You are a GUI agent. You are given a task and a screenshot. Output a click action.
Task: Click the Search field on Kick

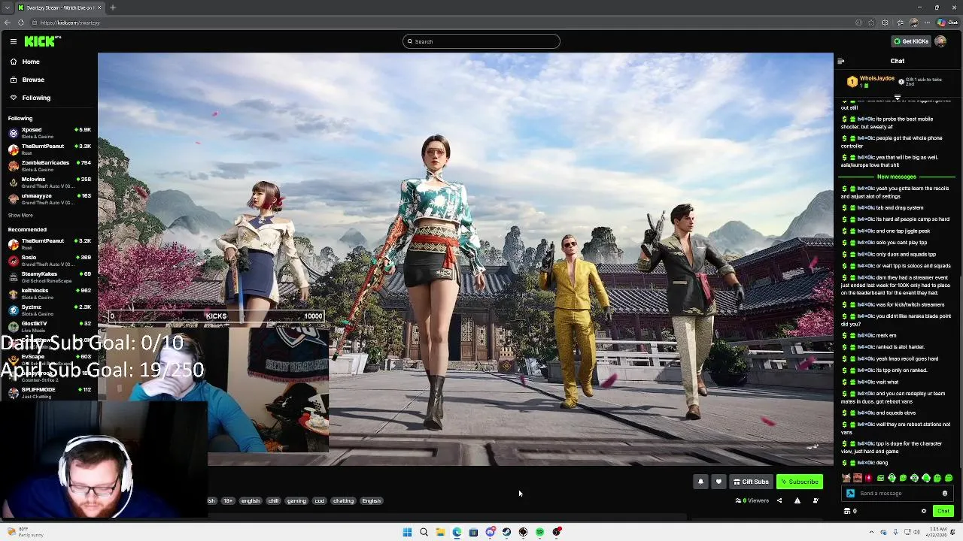[481, 41]
